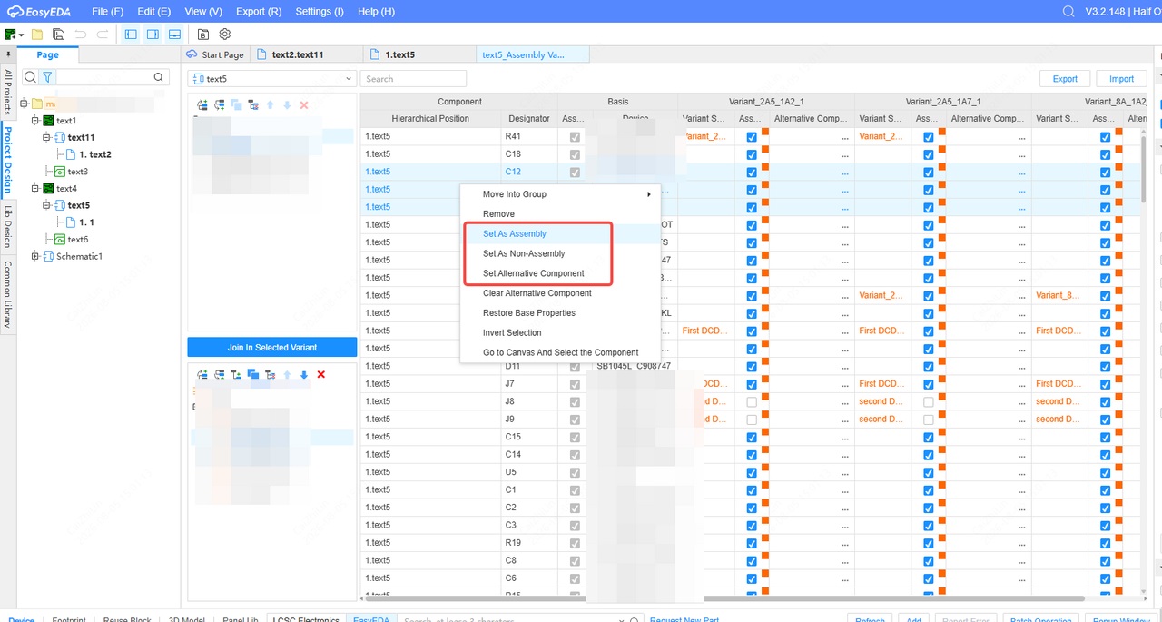Click the magnifier icon in the title bar

1068,12
